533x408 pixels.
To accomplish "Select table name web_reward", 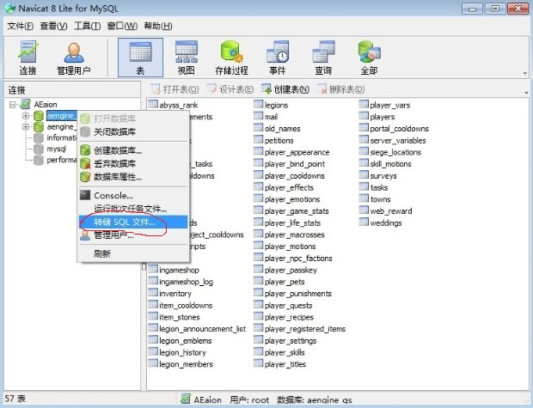I will click(x=391, y=211).
